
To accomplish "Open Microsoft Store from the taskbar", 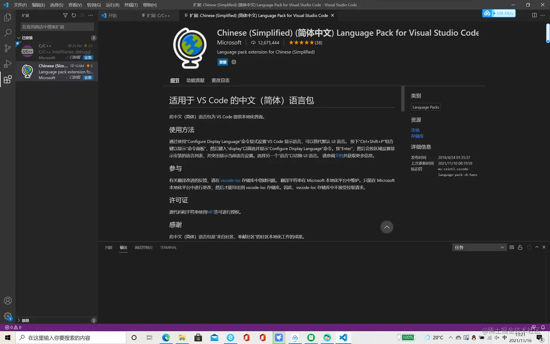I will click(198, 337).
